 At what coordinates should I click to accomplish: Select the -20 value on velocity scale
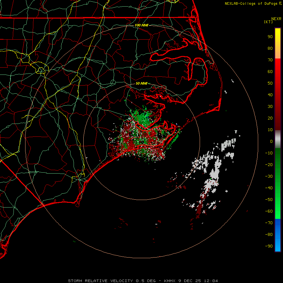[269, 165]
